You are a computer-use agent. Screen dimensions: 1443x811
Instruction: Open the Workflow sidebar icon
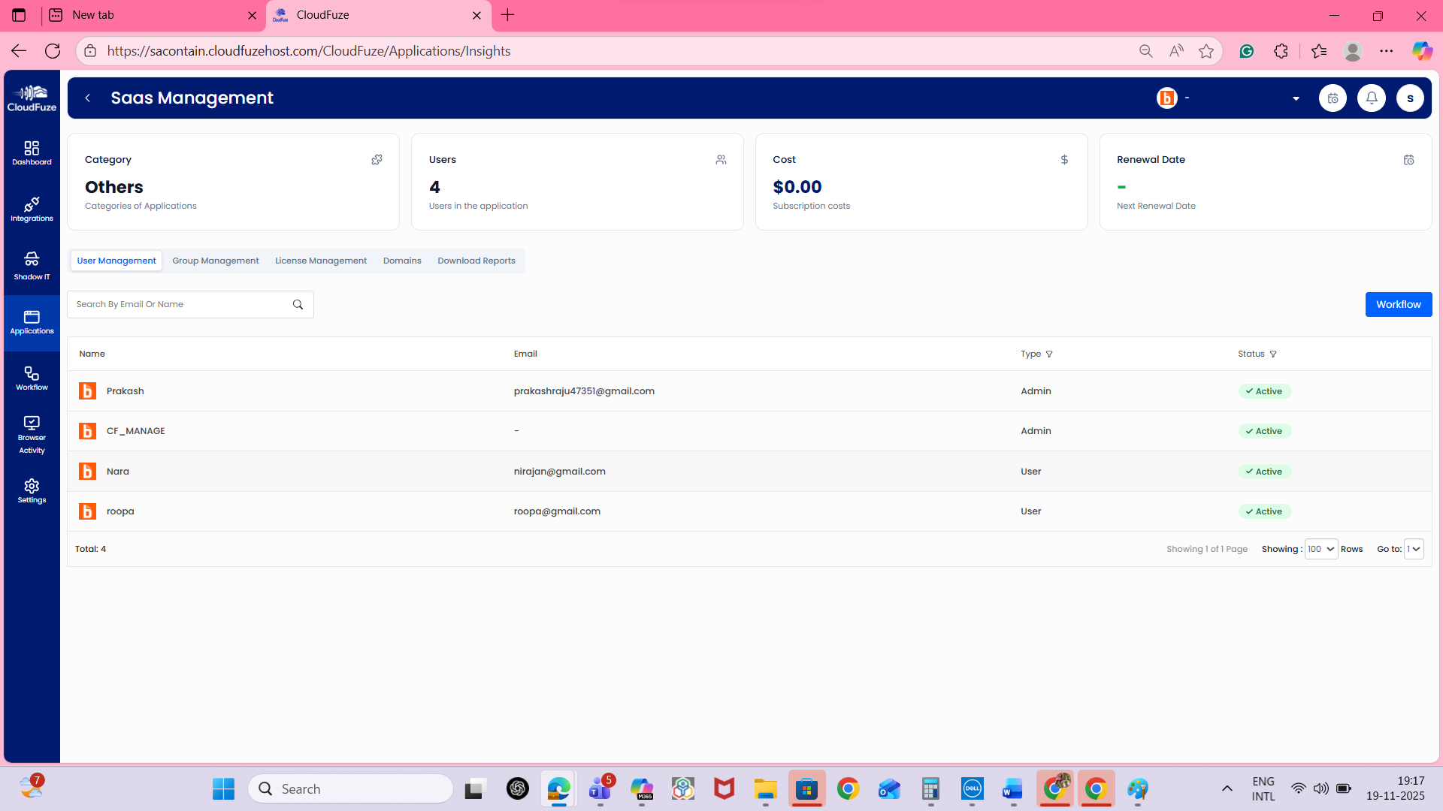click(32, 378)
